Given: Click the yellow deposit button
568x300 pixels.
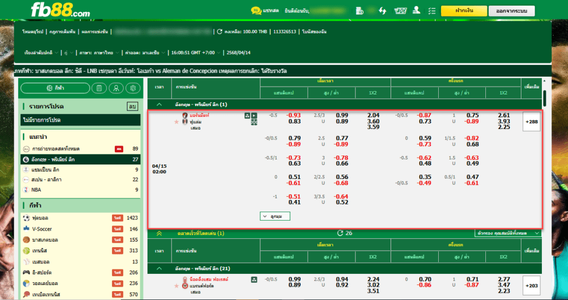Looking at the screenshot, I should click(x=464, y=11).
